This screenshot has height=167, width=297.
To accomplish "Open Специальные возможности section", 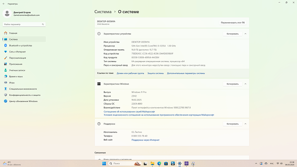I will [x=23, y=89].
